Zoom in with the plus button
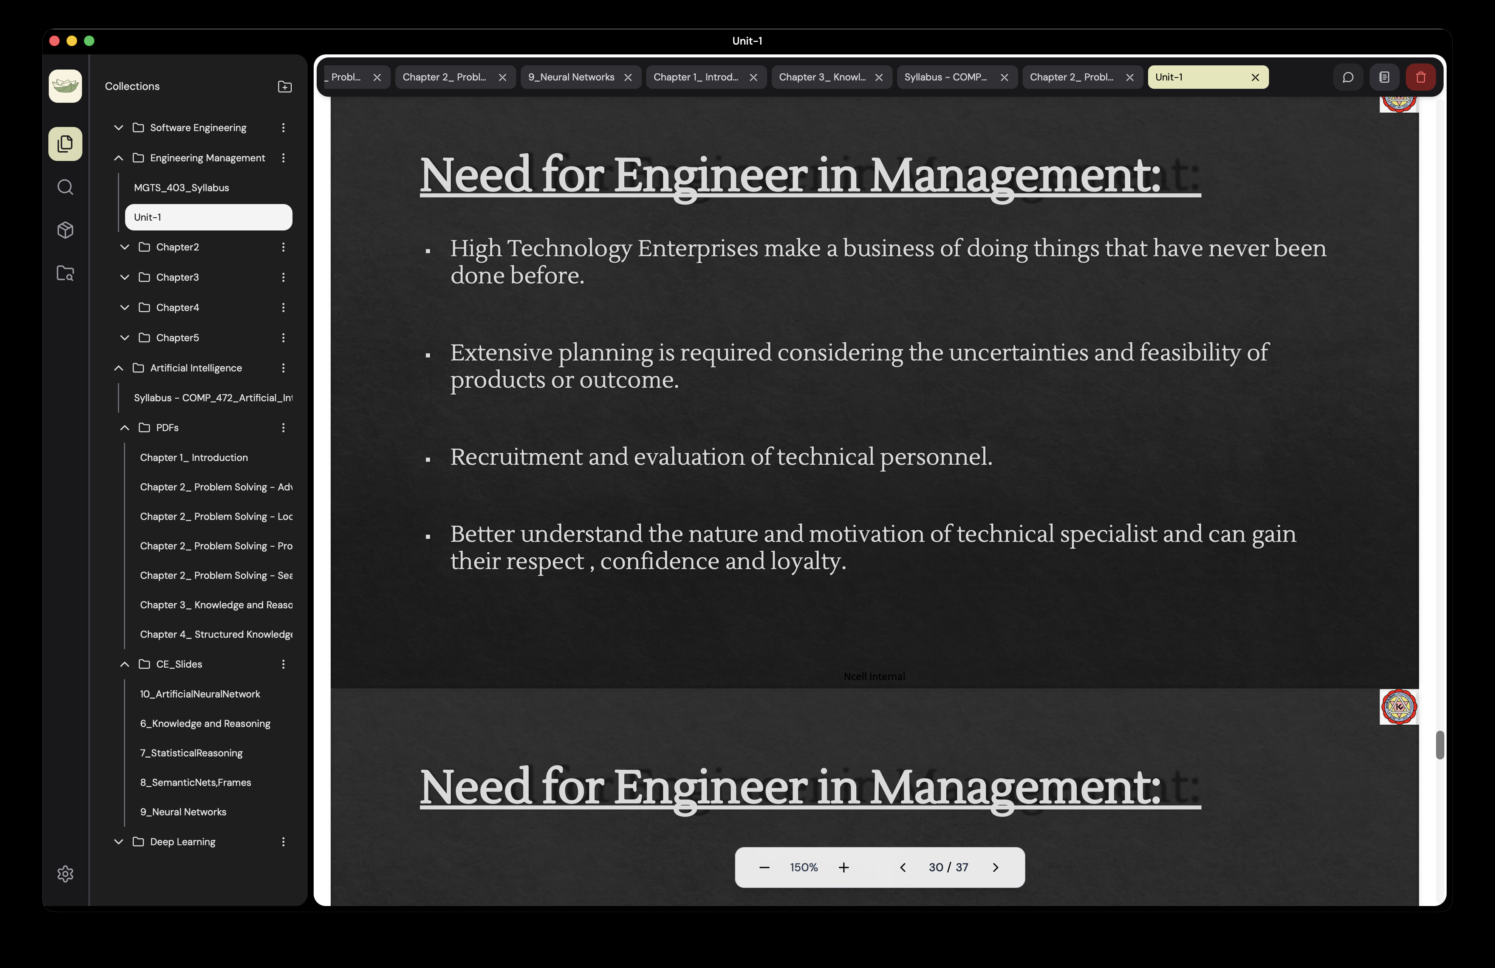 click(x=843, y=867)
